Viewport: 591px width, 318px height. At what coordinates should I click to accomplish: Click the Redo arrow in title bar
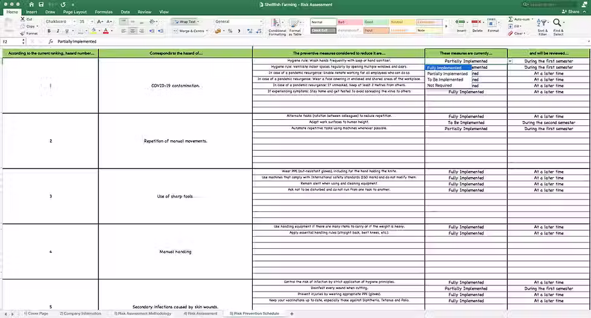63,4
